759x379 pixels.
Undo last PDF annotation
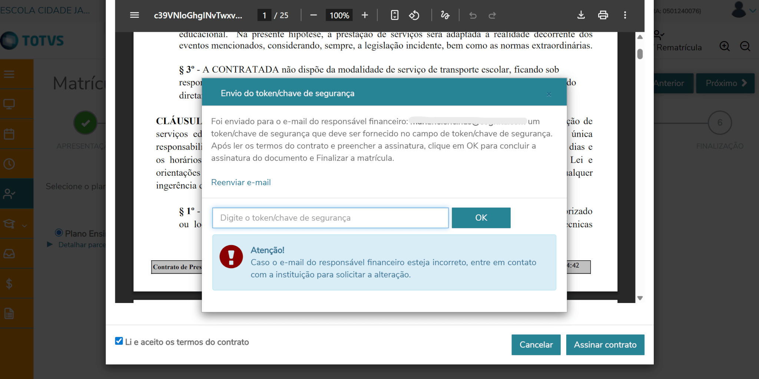click(473, 15)
